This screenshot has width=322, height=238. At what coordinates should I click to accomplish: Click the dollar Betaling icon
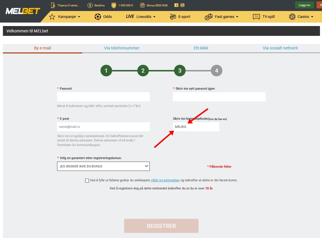pyautogui.click(x=90, y=5)
